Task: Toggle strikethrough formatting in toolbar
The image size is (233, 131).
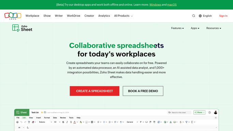Action: 71,122
